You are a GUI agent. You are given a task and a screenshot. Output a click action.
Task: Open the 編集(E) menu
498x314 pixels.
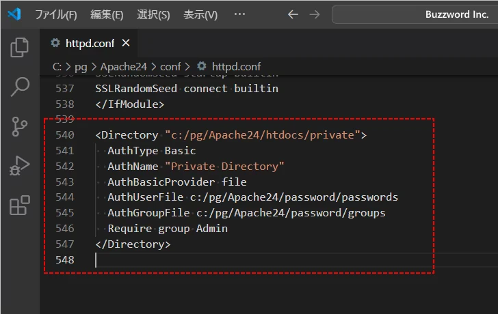(107, 14)
